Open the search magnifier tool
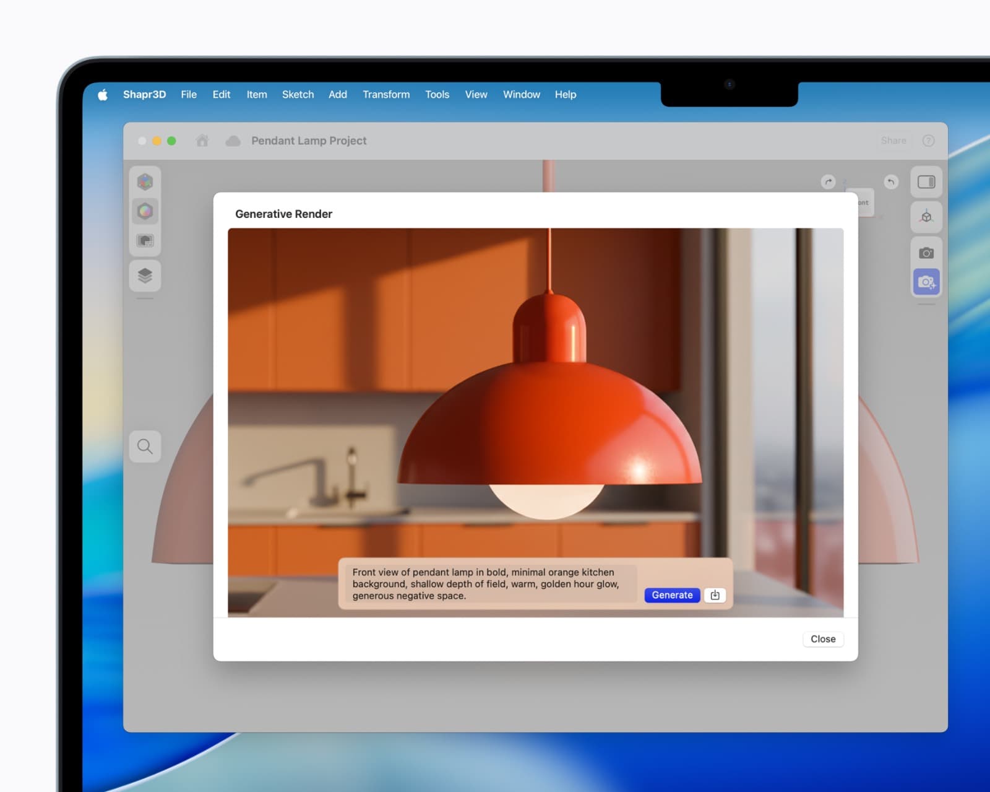Viewport: 990px width, 792px height. (145, 446)
